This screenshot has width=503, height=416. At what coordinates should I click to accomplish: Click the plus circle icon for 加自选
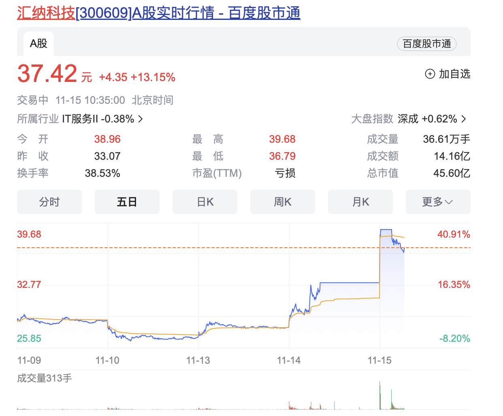pyautogui.click(x=430, y=74)
